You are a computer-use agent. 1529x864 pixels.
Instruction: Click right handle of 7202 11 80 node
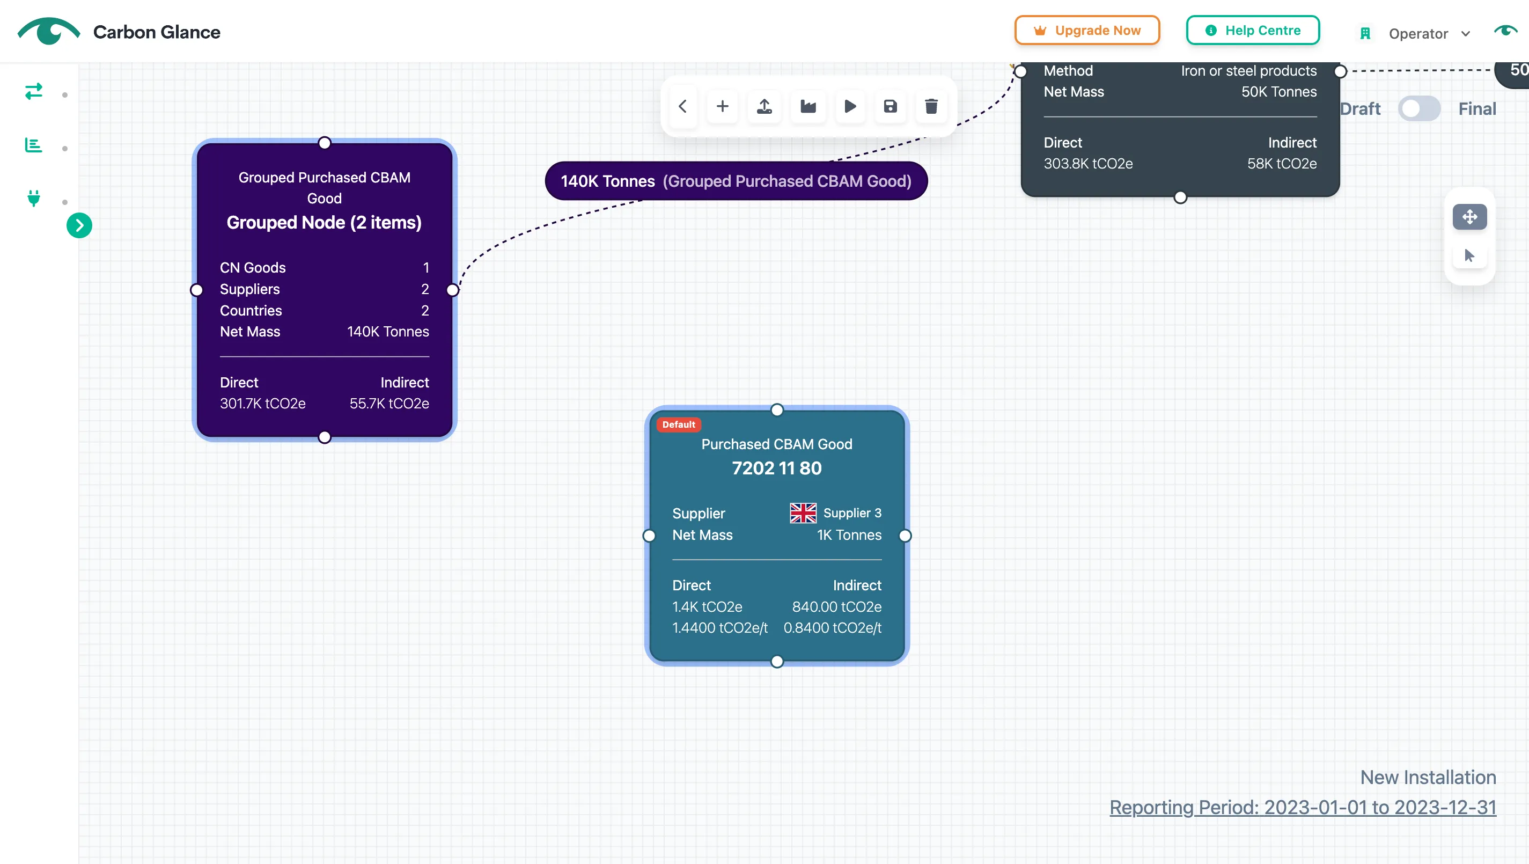(x=905, y=536)
